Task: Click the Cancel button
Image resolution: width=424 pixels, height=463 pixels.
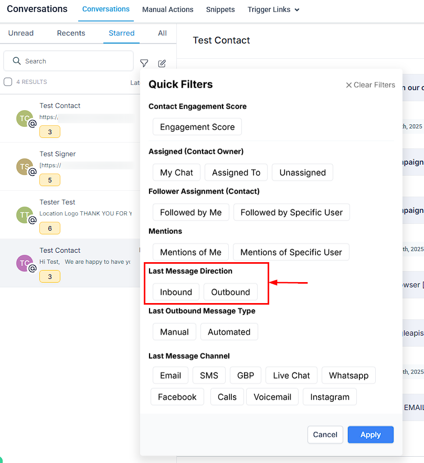Action: coord(325,435)
